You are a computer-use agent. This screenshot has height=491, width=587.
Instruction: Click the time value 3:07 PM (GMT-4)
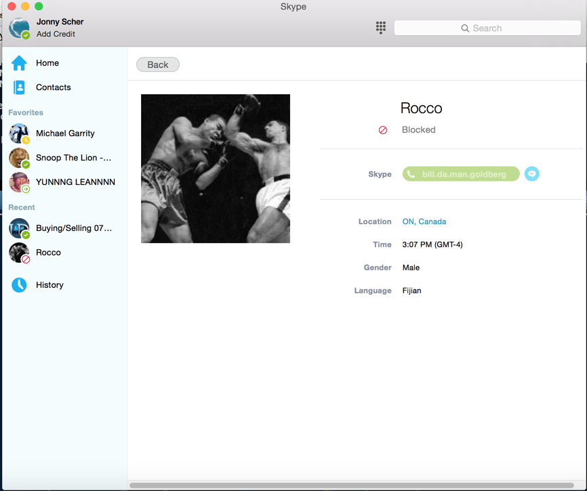[x=432, y=244]
